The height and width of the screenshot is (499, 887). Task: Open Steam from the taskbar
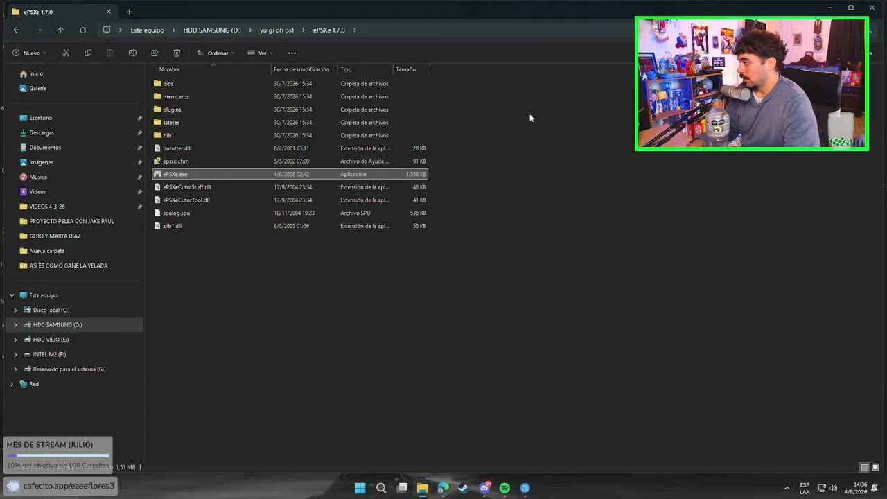click(464, 488)
